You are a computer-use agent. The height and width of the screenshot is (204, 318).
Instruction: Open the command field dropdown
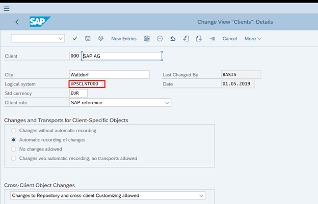point(61,39)
